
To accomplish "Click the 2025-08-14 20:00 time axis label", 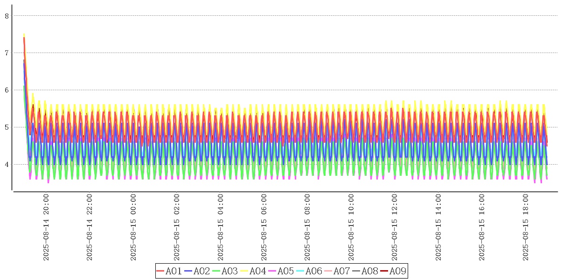I will pyautogui.click(x=46, y=227).
